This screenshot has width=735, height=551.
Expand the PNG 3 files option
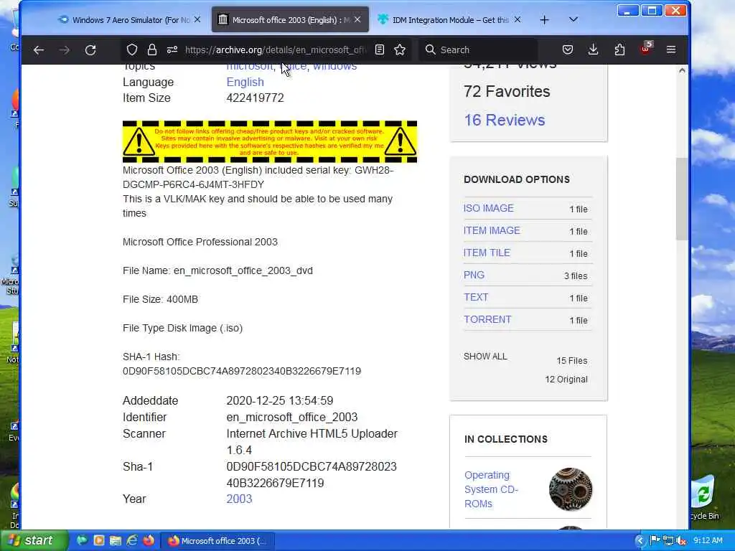[x=474, y=275]
